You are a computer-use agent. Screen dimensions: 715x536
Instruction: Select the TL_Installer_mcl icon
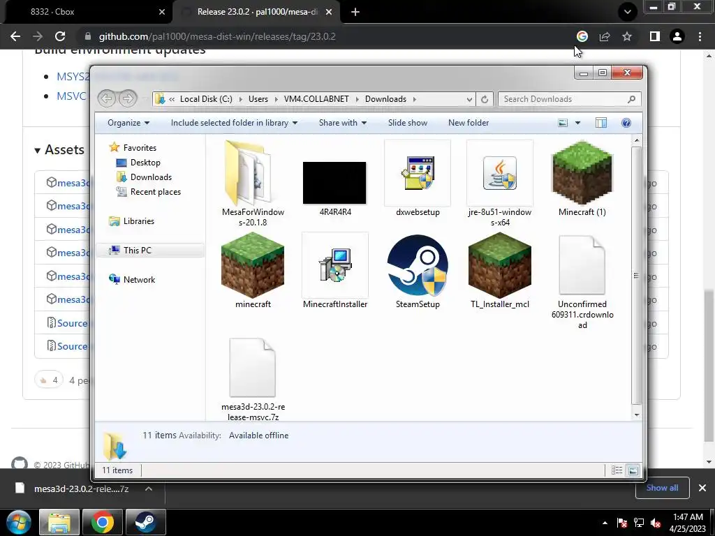tap(500, 265)
